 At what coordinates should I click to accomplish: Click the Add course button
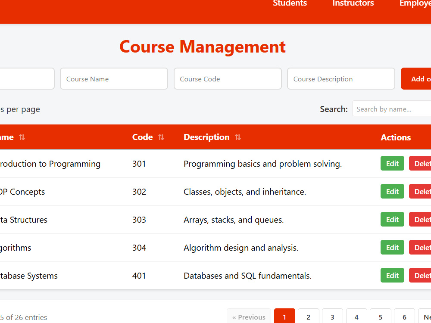[416, 79]
